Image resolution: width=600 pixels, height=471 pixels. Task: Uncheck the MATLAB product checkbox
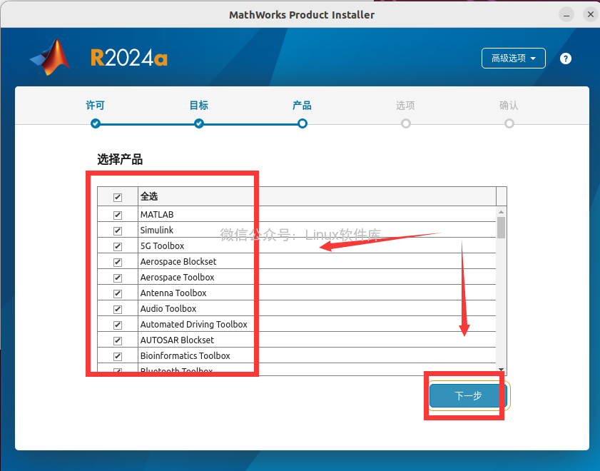(x=117, y=214)
